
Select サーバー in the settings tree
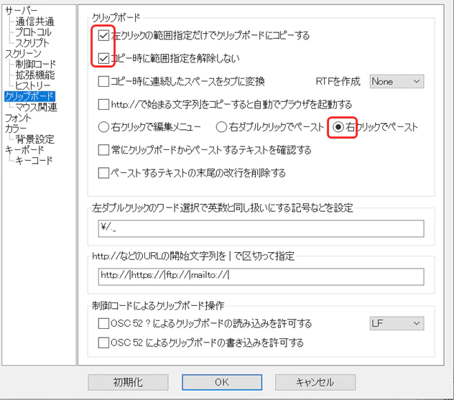coord(21,11)
